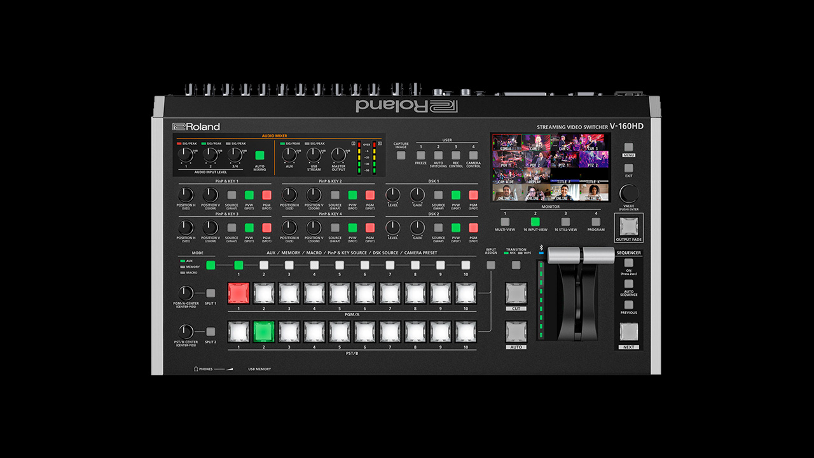Click the OUTPUT FADE button
Screen dimensions: 814x458
click(x=628, y=226)
